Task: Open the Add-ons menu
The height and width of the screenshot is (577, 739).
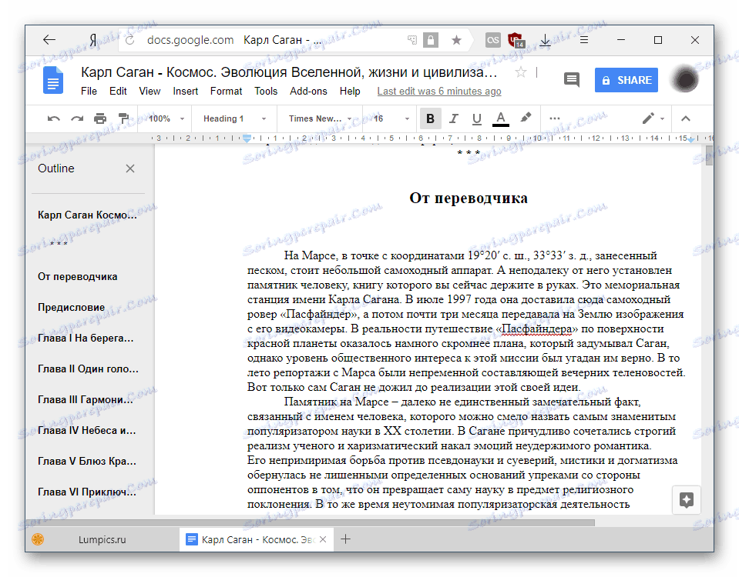Action: pyautogui.click(x=308, y=92)
